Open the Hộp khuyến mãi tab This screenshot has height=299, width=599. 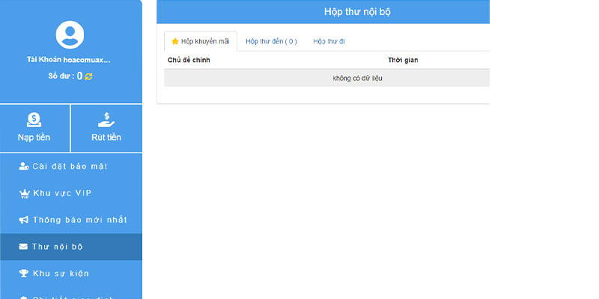(x=201, y=42)
